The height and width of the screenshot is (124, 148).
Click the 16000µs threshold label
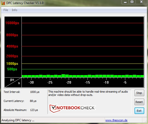point(12,23)
